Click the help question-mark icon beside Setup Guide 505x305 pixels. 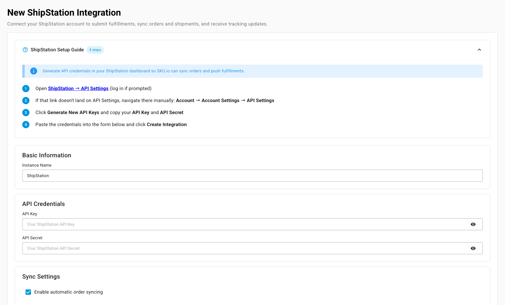25,50
